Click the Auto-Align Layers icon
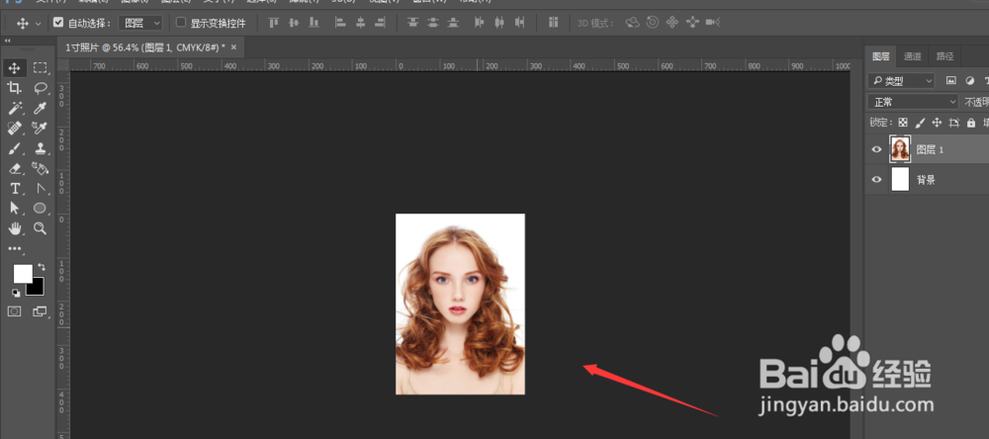 coord(553,23)
